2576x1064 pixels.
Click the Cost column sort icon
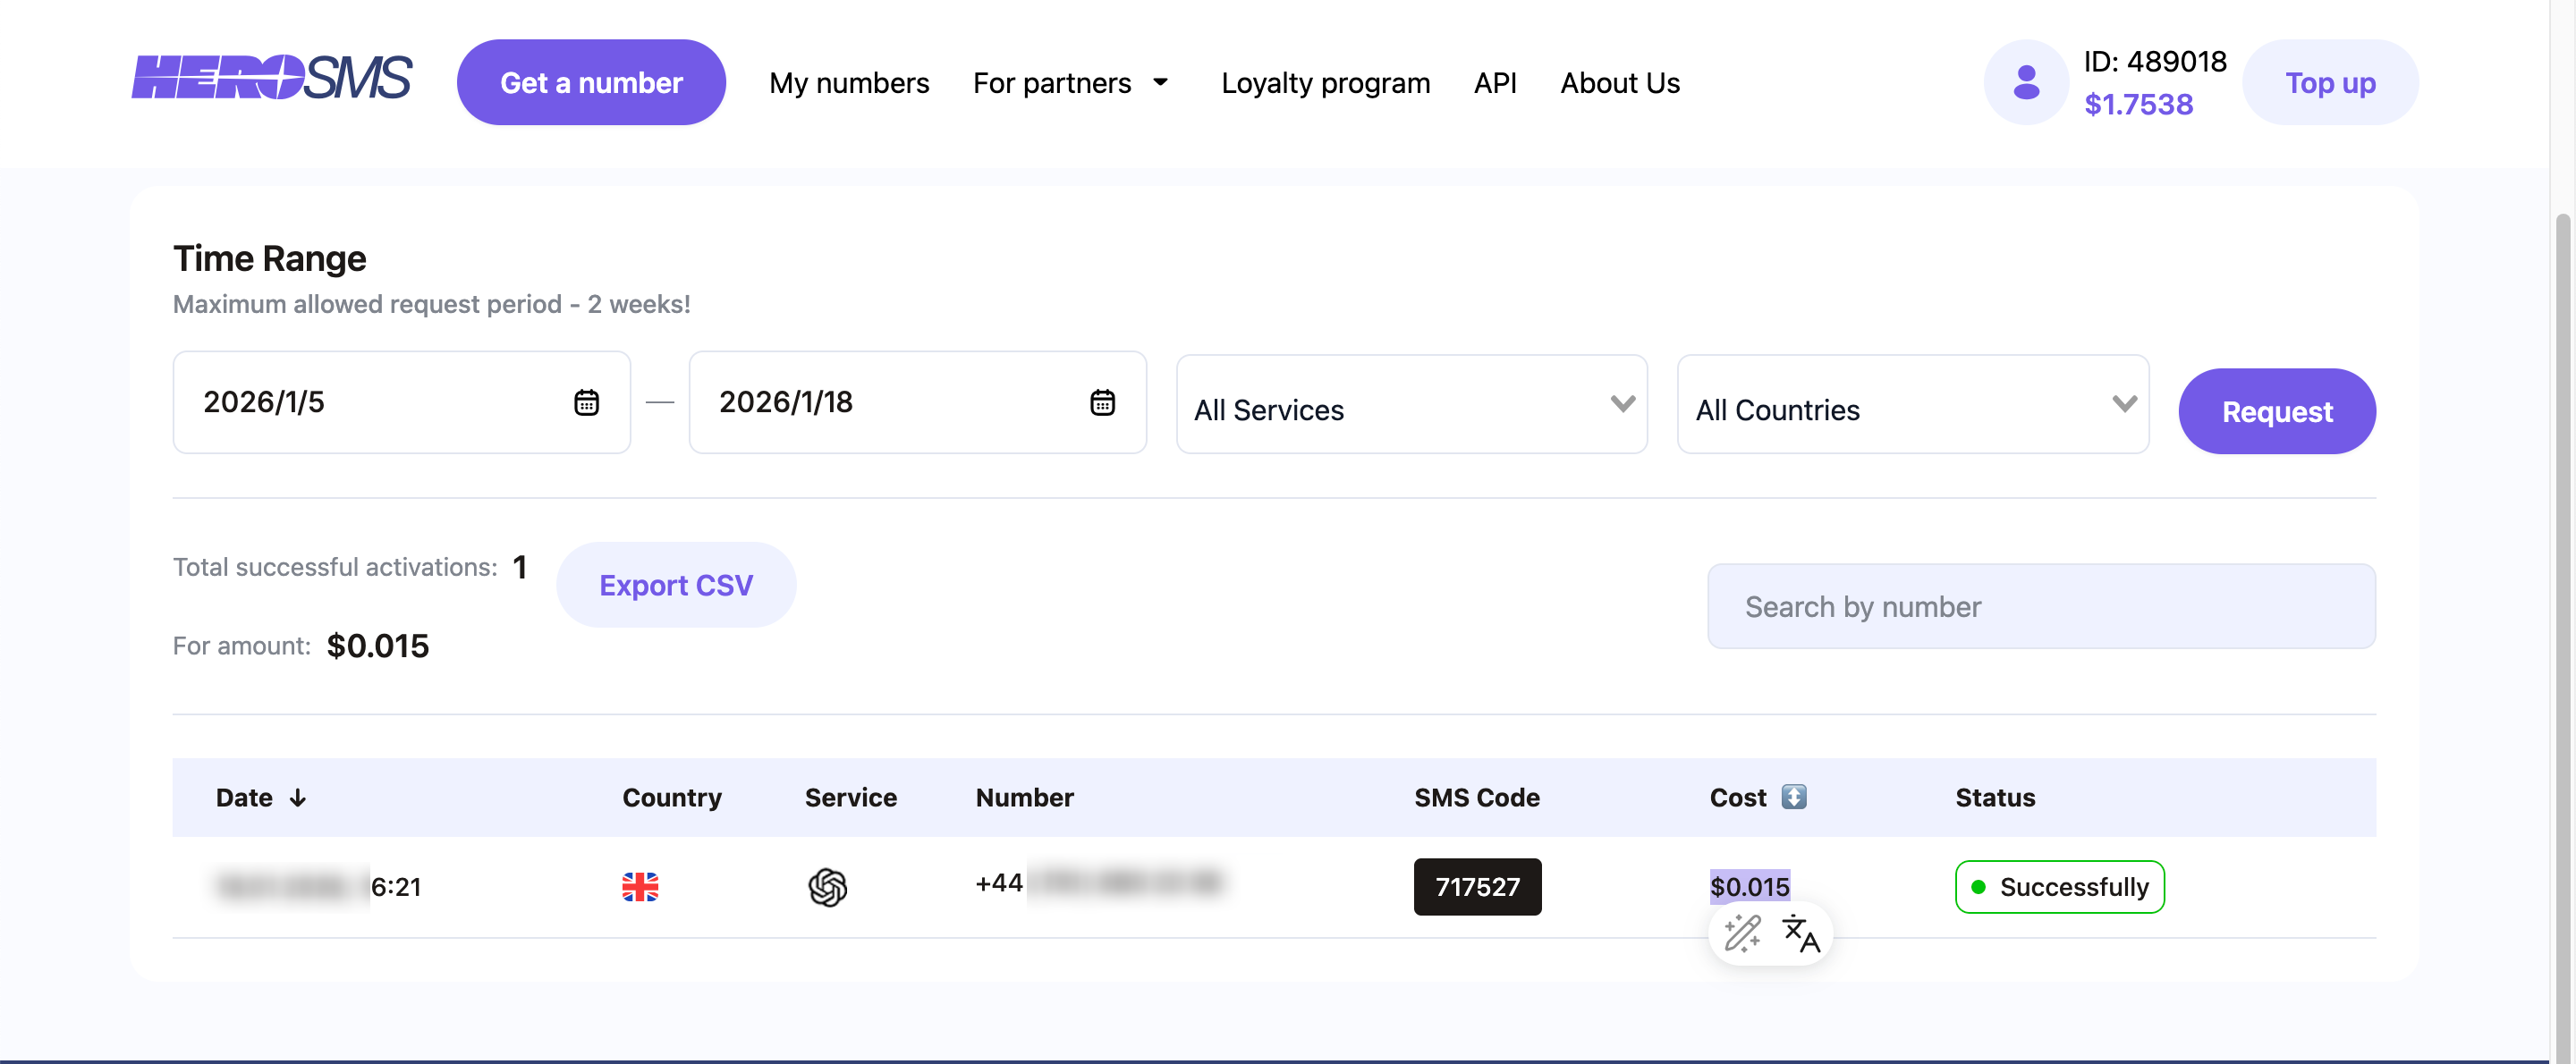pyautogui.click(x=1794, y=797)
